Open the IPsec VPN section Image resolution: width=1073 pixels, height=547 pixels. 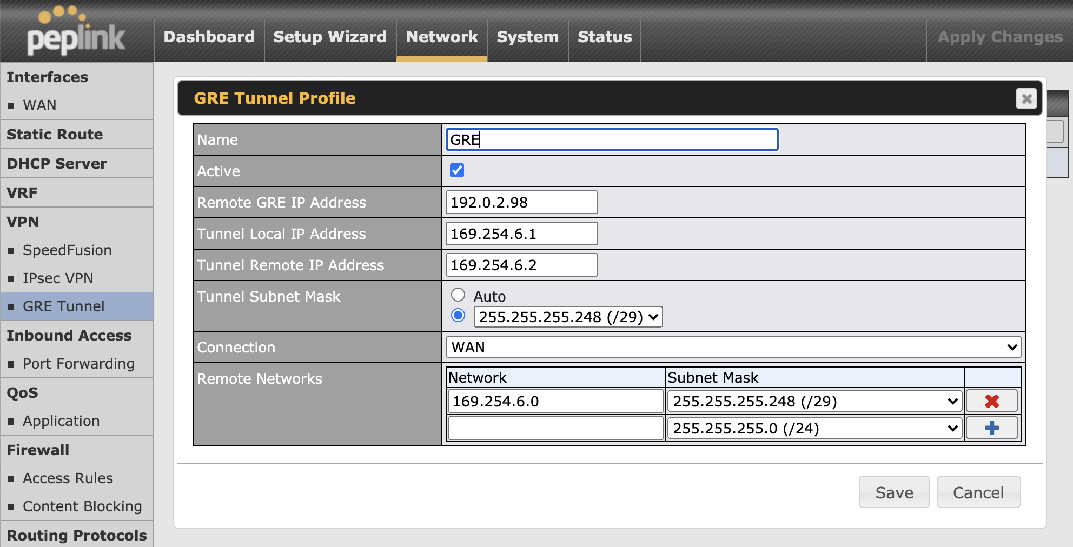coord(57,278)
